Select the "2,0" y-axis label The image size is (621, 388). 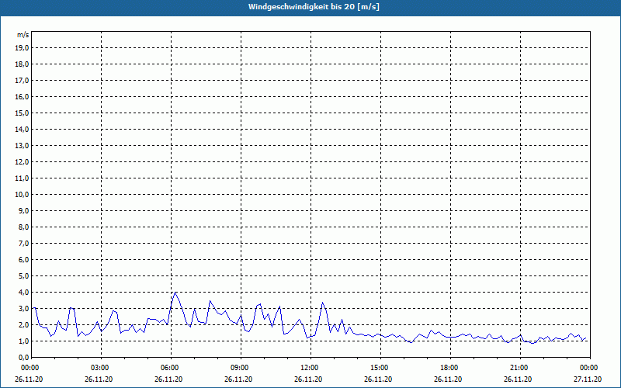pos(23,324)
